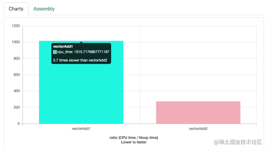The height and width of the screenshot is (150, 267).
Task: Click the vectorAdd1 x-axis label
Action: coord(81,129)
